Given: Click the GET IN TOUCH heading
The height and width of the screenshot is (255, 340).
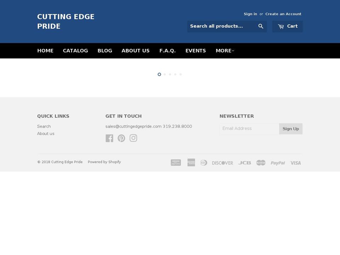Looking at the screenshot, I should (x=123, y=116).
